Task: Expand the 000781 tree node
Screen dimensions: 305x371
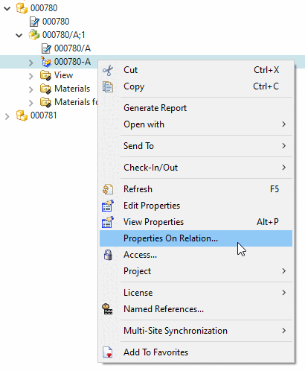Action: pyautogui.click(x=7, y=116)
